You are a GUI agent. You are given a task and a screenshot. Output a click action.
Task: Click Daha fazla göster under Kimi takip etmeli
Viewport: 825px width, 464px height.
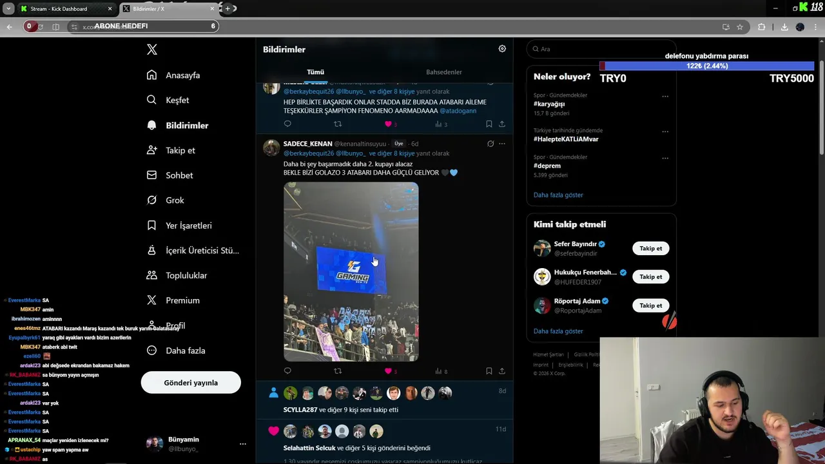point(558,331)
